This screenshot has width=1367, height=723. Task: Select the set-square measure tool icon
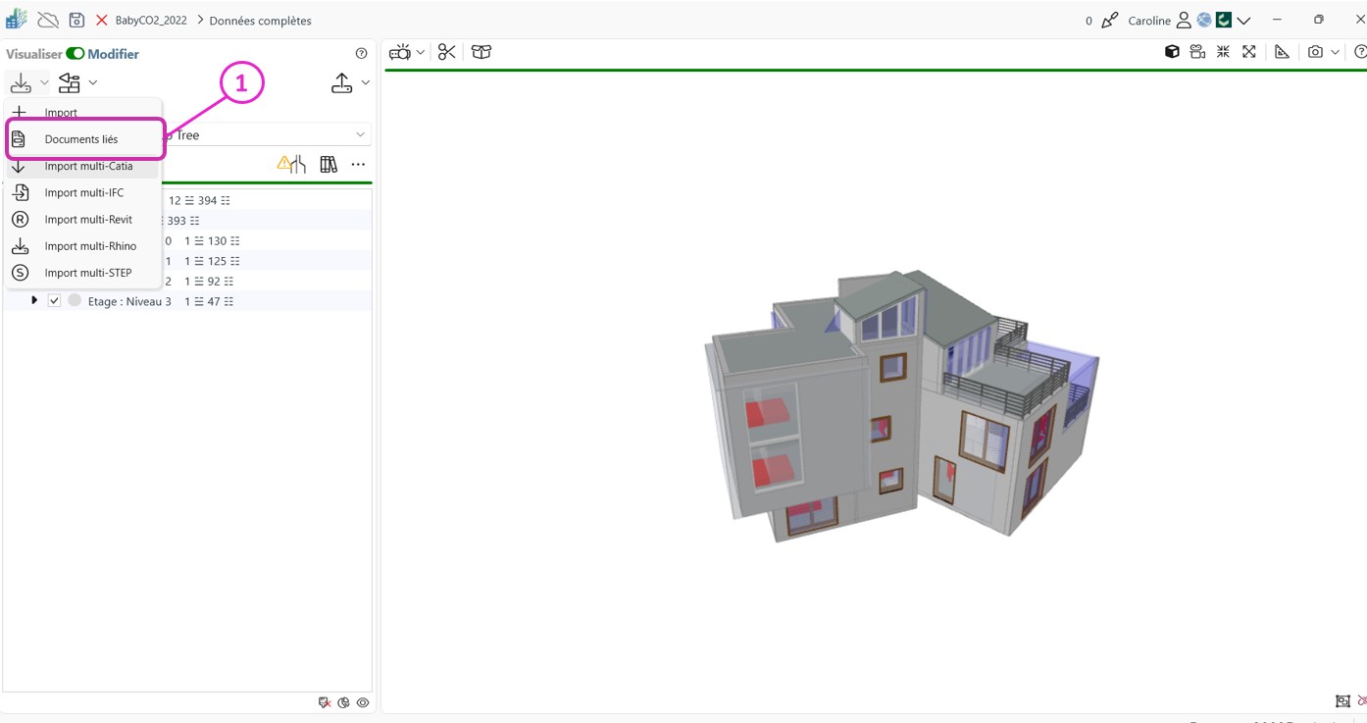pos(1282,52)
